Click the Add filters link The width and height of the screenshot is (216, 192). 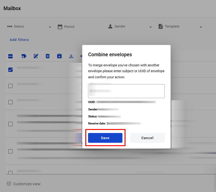pos(19,40)
